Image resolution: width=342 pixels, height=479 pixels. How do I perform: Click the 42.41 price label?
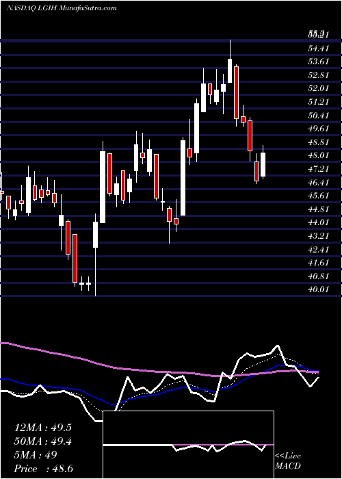point(319,250)
